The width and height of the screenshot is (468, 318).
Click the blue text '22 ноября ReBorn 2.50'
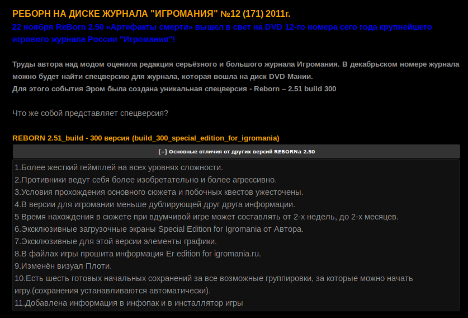[222, 27]
